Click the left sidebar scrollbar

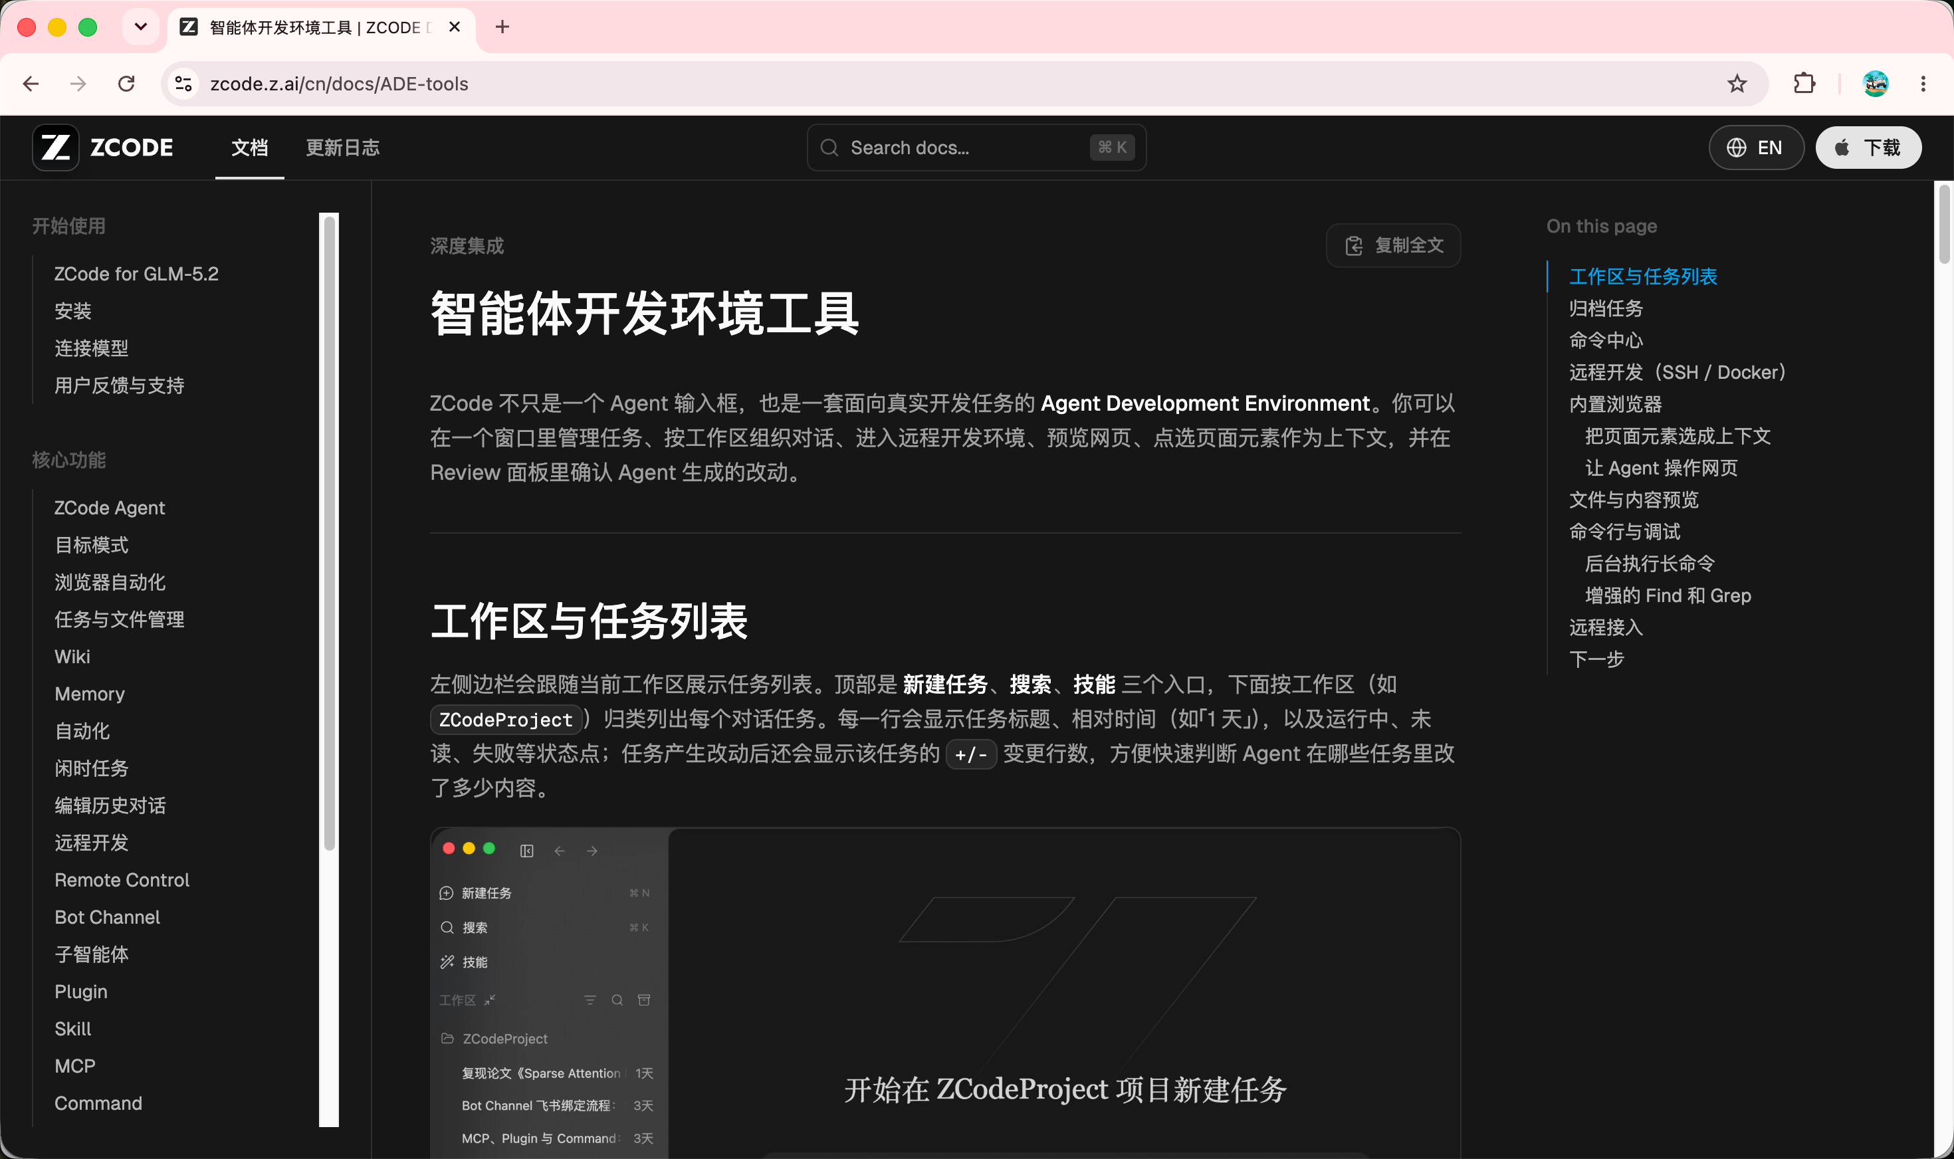point(330,534)
